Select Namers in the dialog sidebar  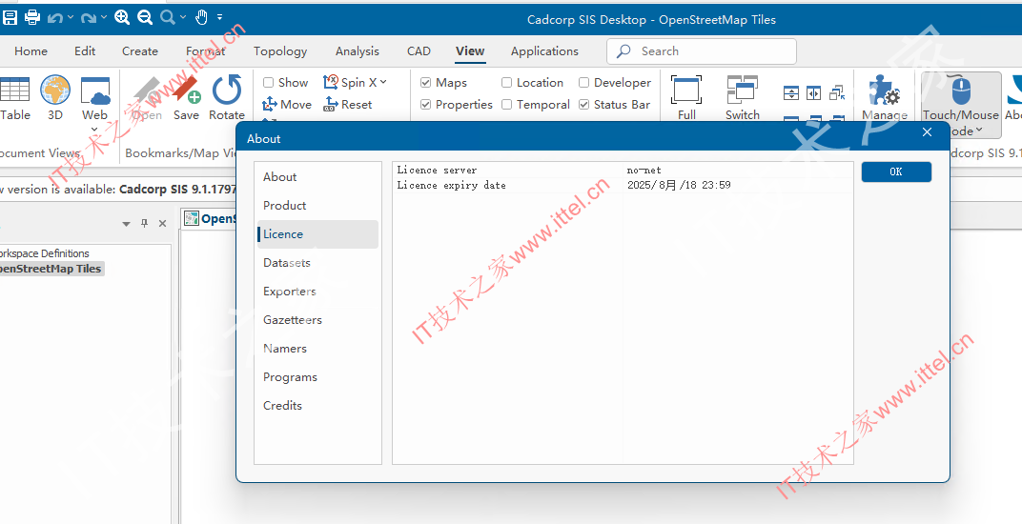coord(318,349)
